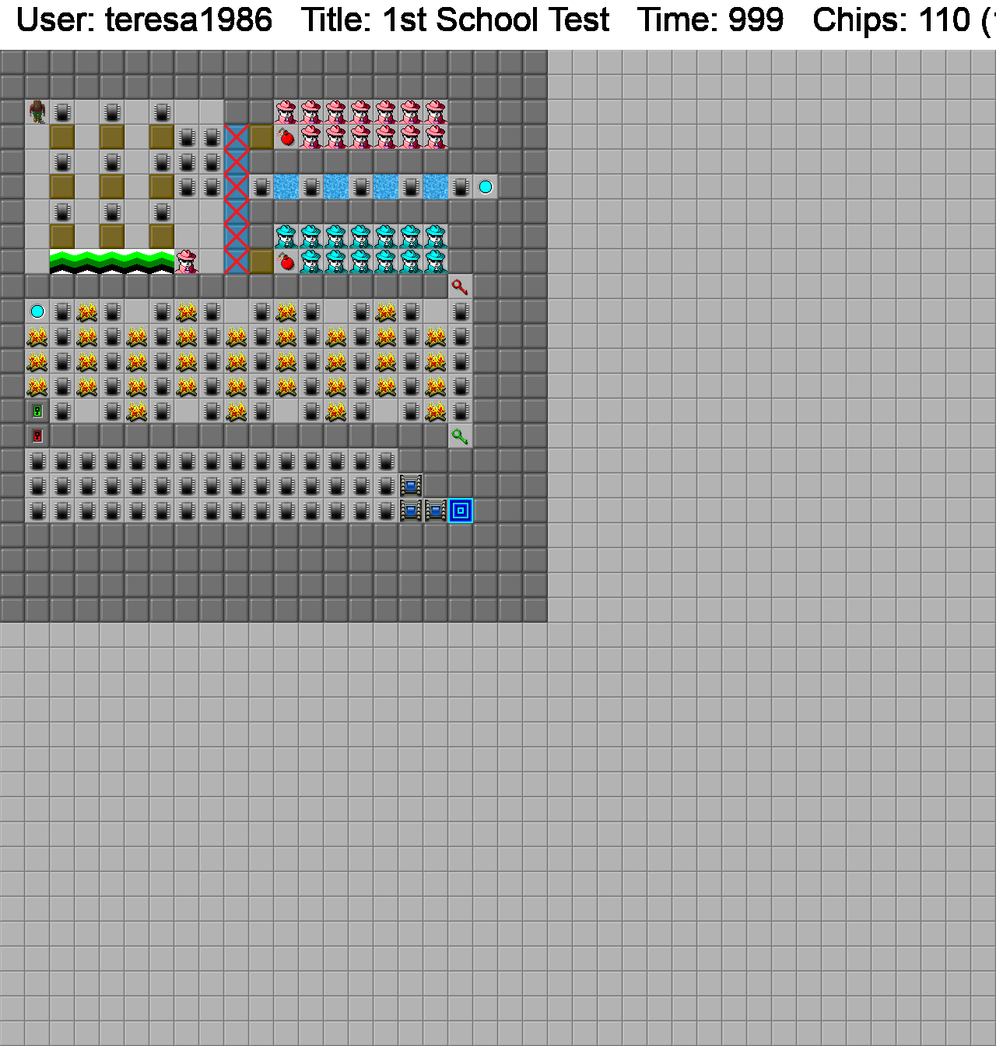This screenshot has width=996, height=1046.
Task: Click the brown block left of upper bomb
Action: [x=261, y=137]
